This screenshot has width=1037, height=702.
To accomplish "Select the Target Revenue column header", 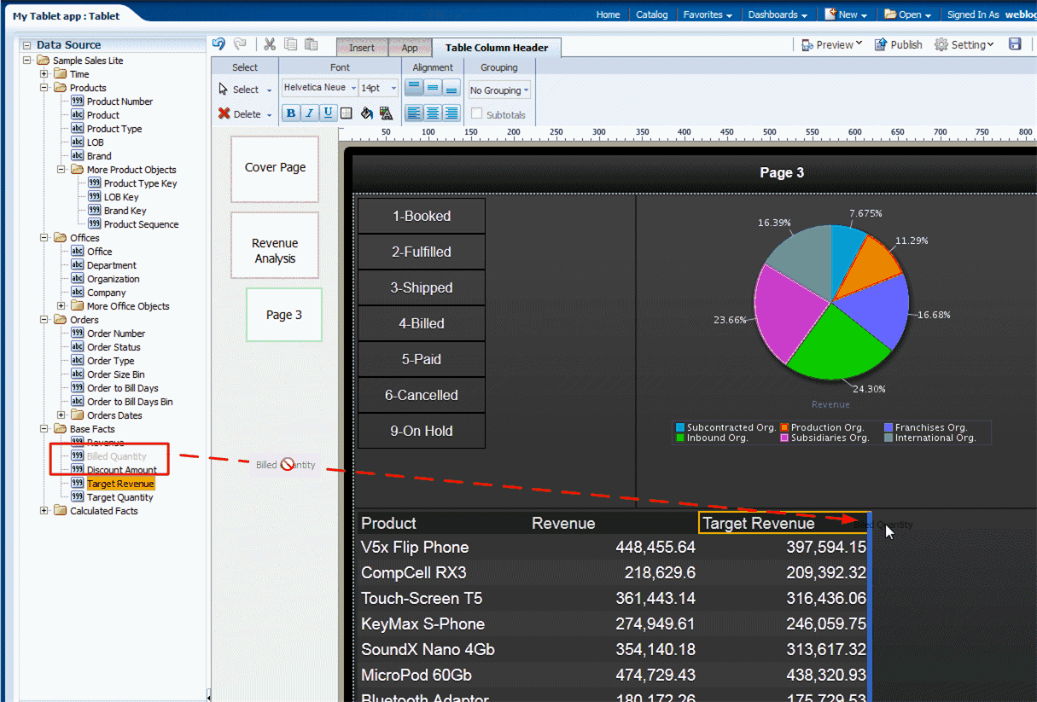I will tap(784, 523).
